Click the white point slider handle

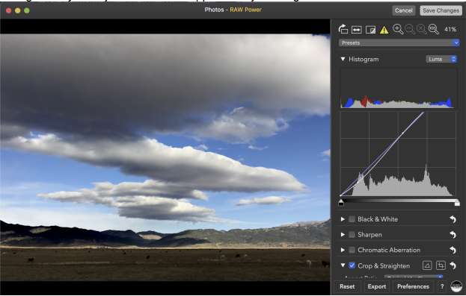[457, 203]
